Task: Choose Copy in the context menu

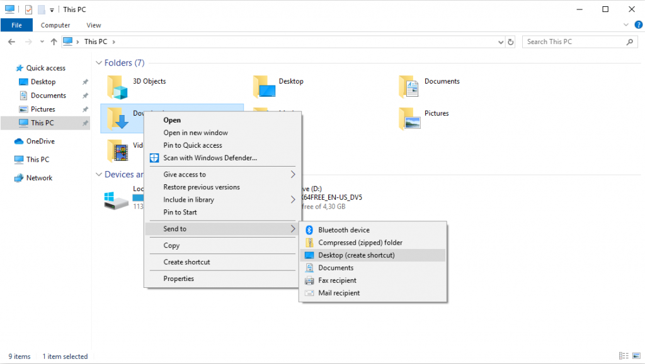Action: 171,245
